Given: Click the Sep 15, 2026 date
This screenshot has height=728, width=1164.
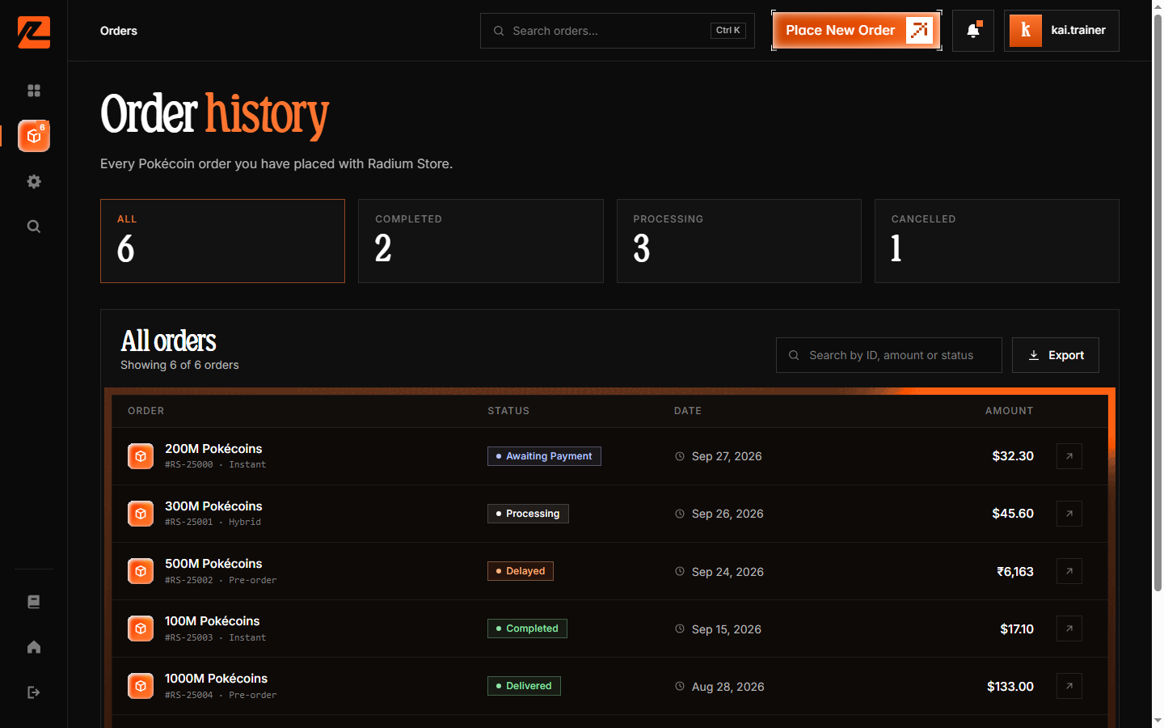Looking at the screenshot, I should click(x=727, y=629).
